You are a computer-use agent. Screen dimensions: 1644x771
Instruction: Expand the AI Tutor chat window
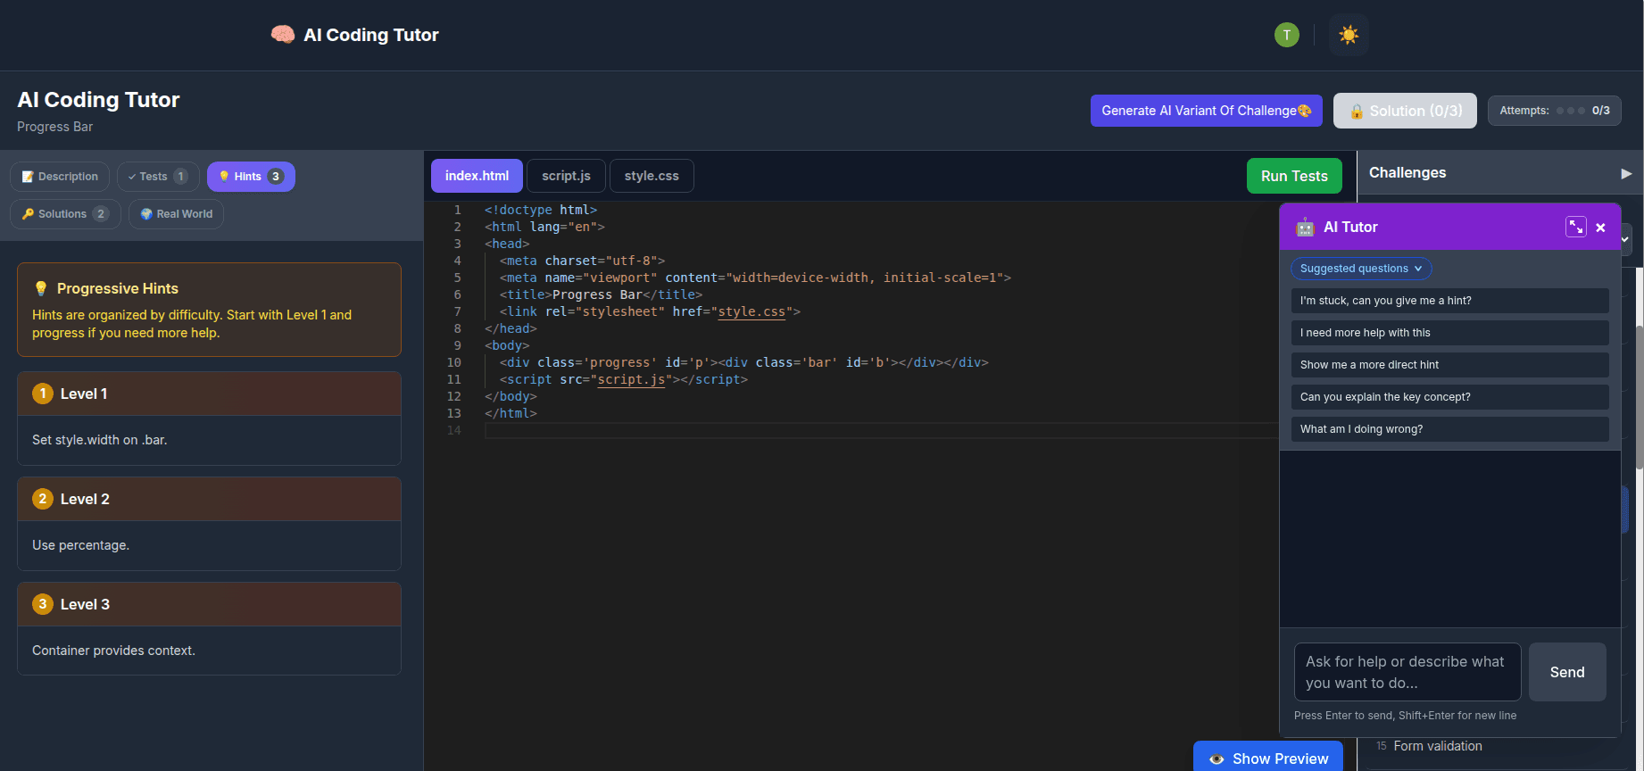[1575, 227]
